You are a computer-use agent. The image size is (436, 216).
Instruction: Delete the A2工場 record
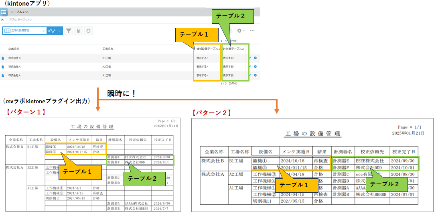click(x=255, y=67)
